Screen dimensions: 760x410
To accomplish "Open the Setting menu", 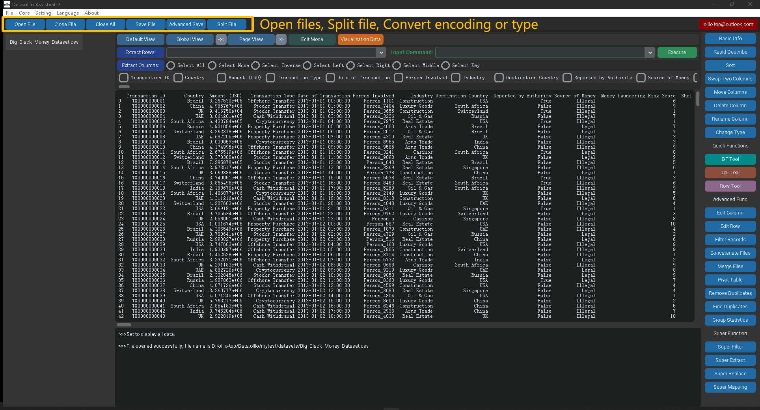I will [x=43, y=13].
